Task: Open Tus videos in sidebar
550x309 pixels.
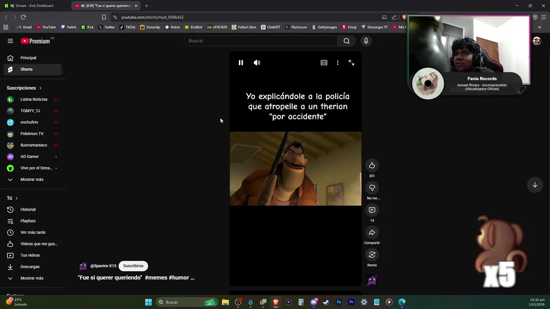Action: point(33,255)
